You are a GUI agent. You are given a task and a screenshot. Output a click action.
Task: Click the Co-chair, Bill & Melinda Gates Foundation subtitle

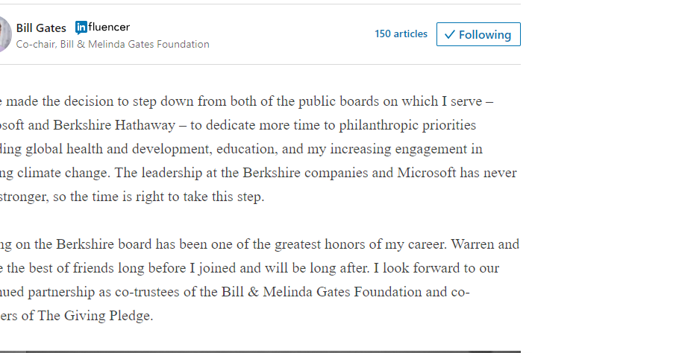[113, 44]
